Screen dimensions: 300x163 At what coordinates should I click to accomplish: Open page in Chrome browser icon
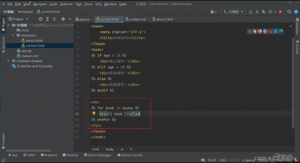tap(255, 31)
